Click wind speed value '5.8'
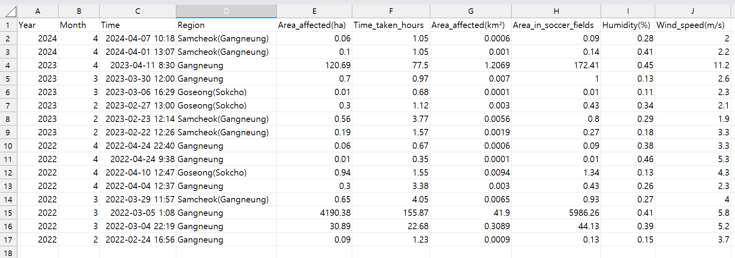Image resolution: width=735 pixels, height=258 pixels. pos(693,213)
